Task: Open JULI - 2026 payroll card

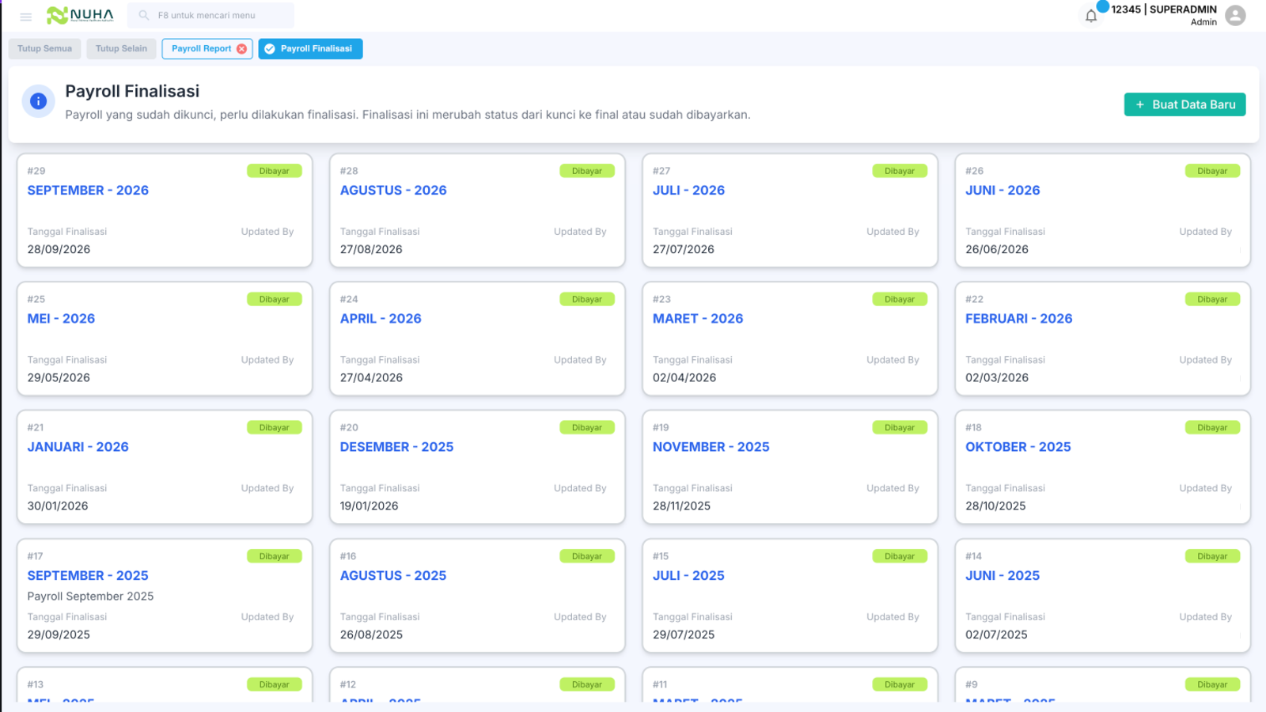Action: (x=790, y=210)
